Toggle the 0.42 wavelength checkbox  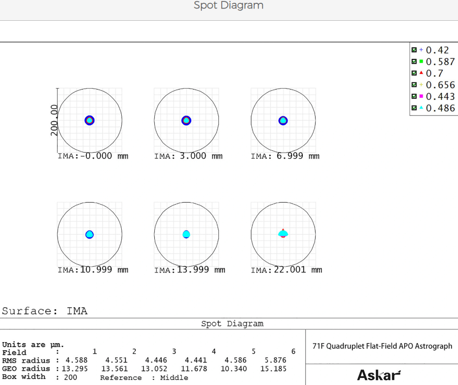(x=414, y=50)
